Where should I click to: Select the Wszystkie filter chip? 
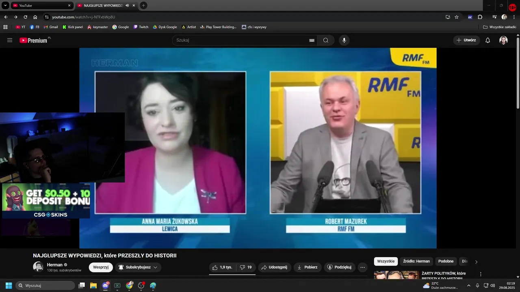[x=386, y=261]
